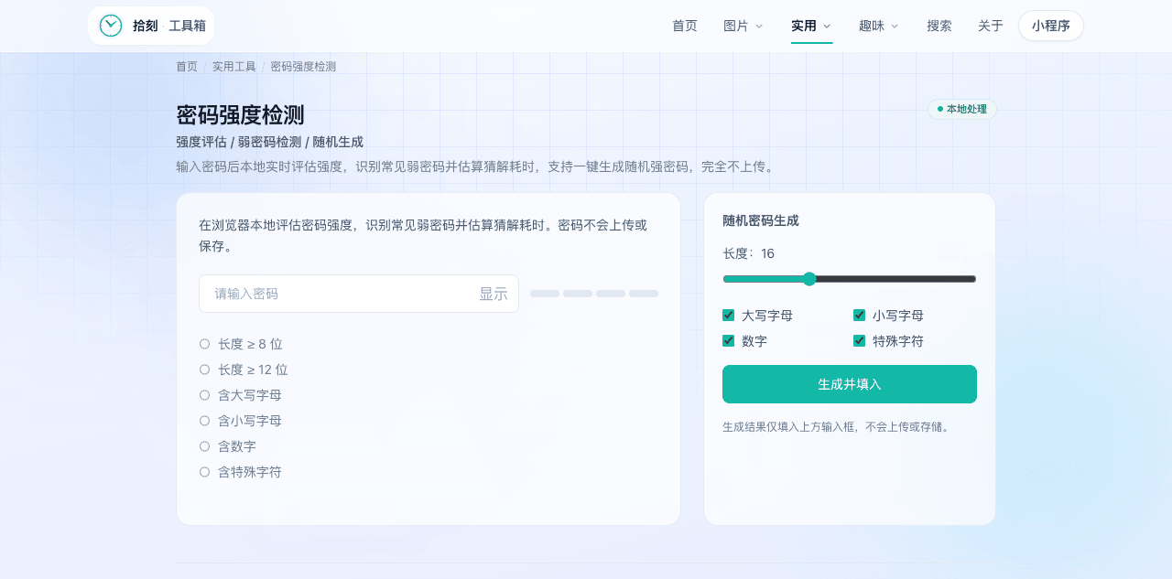Click the 本地处理 badge
Image resolution: width=1172 pixels, height=579 pixels.
pyautogui.click(x=962, y=109)
